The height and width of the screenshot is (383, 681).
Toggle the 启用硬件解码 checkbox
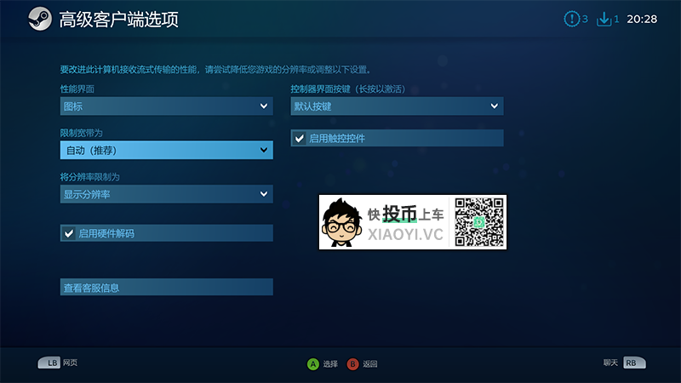click(69, 233)
